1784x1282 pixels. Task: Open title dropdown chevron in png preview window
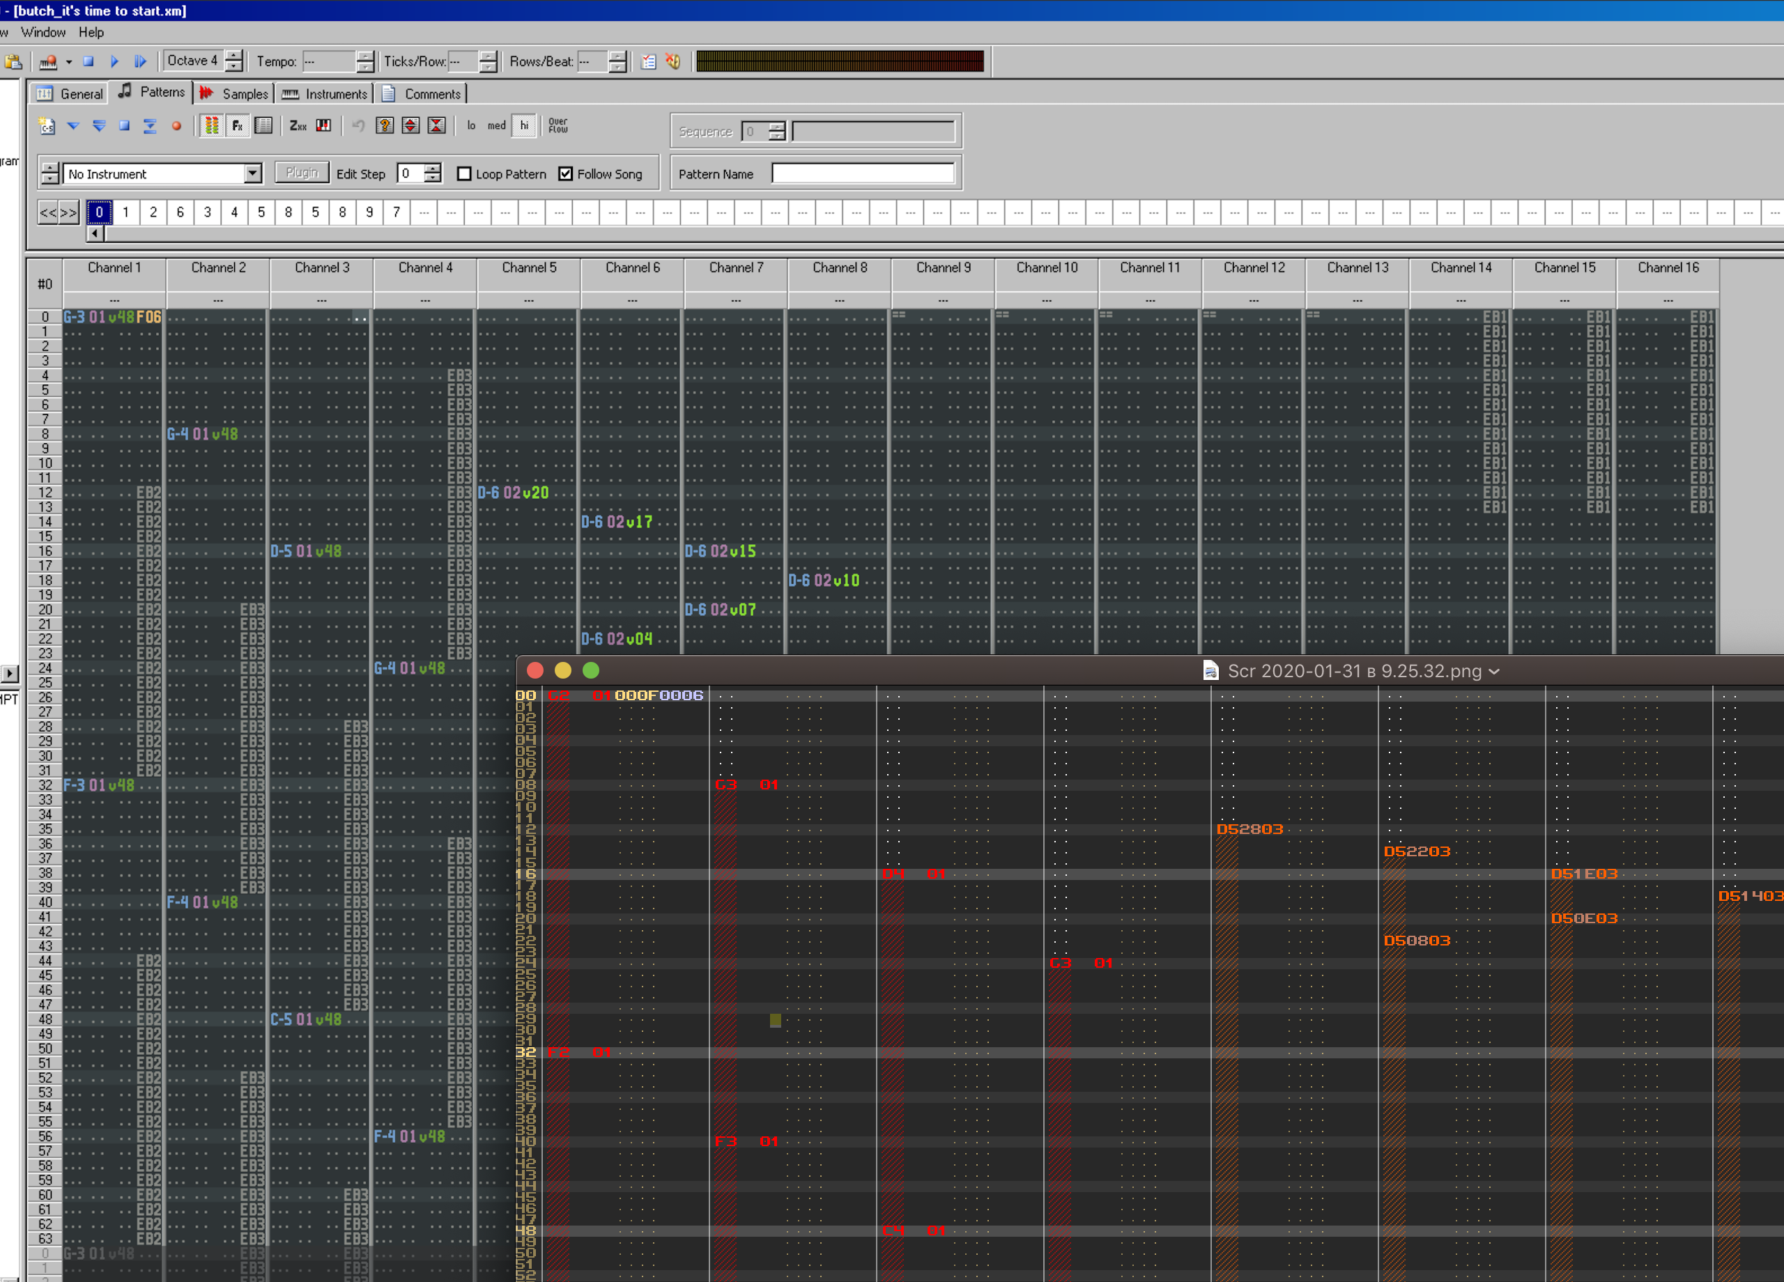pyautogui.click(x=1493, y=672)
